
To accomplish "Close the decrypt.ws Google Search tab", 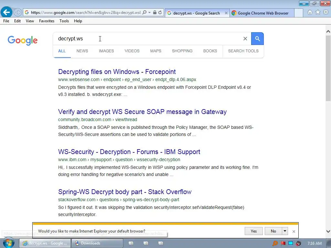I will click(226, 13).
